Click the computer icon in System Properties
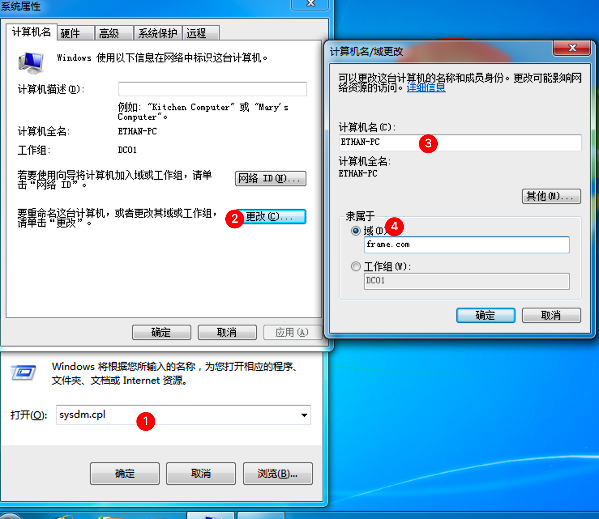 31,63
